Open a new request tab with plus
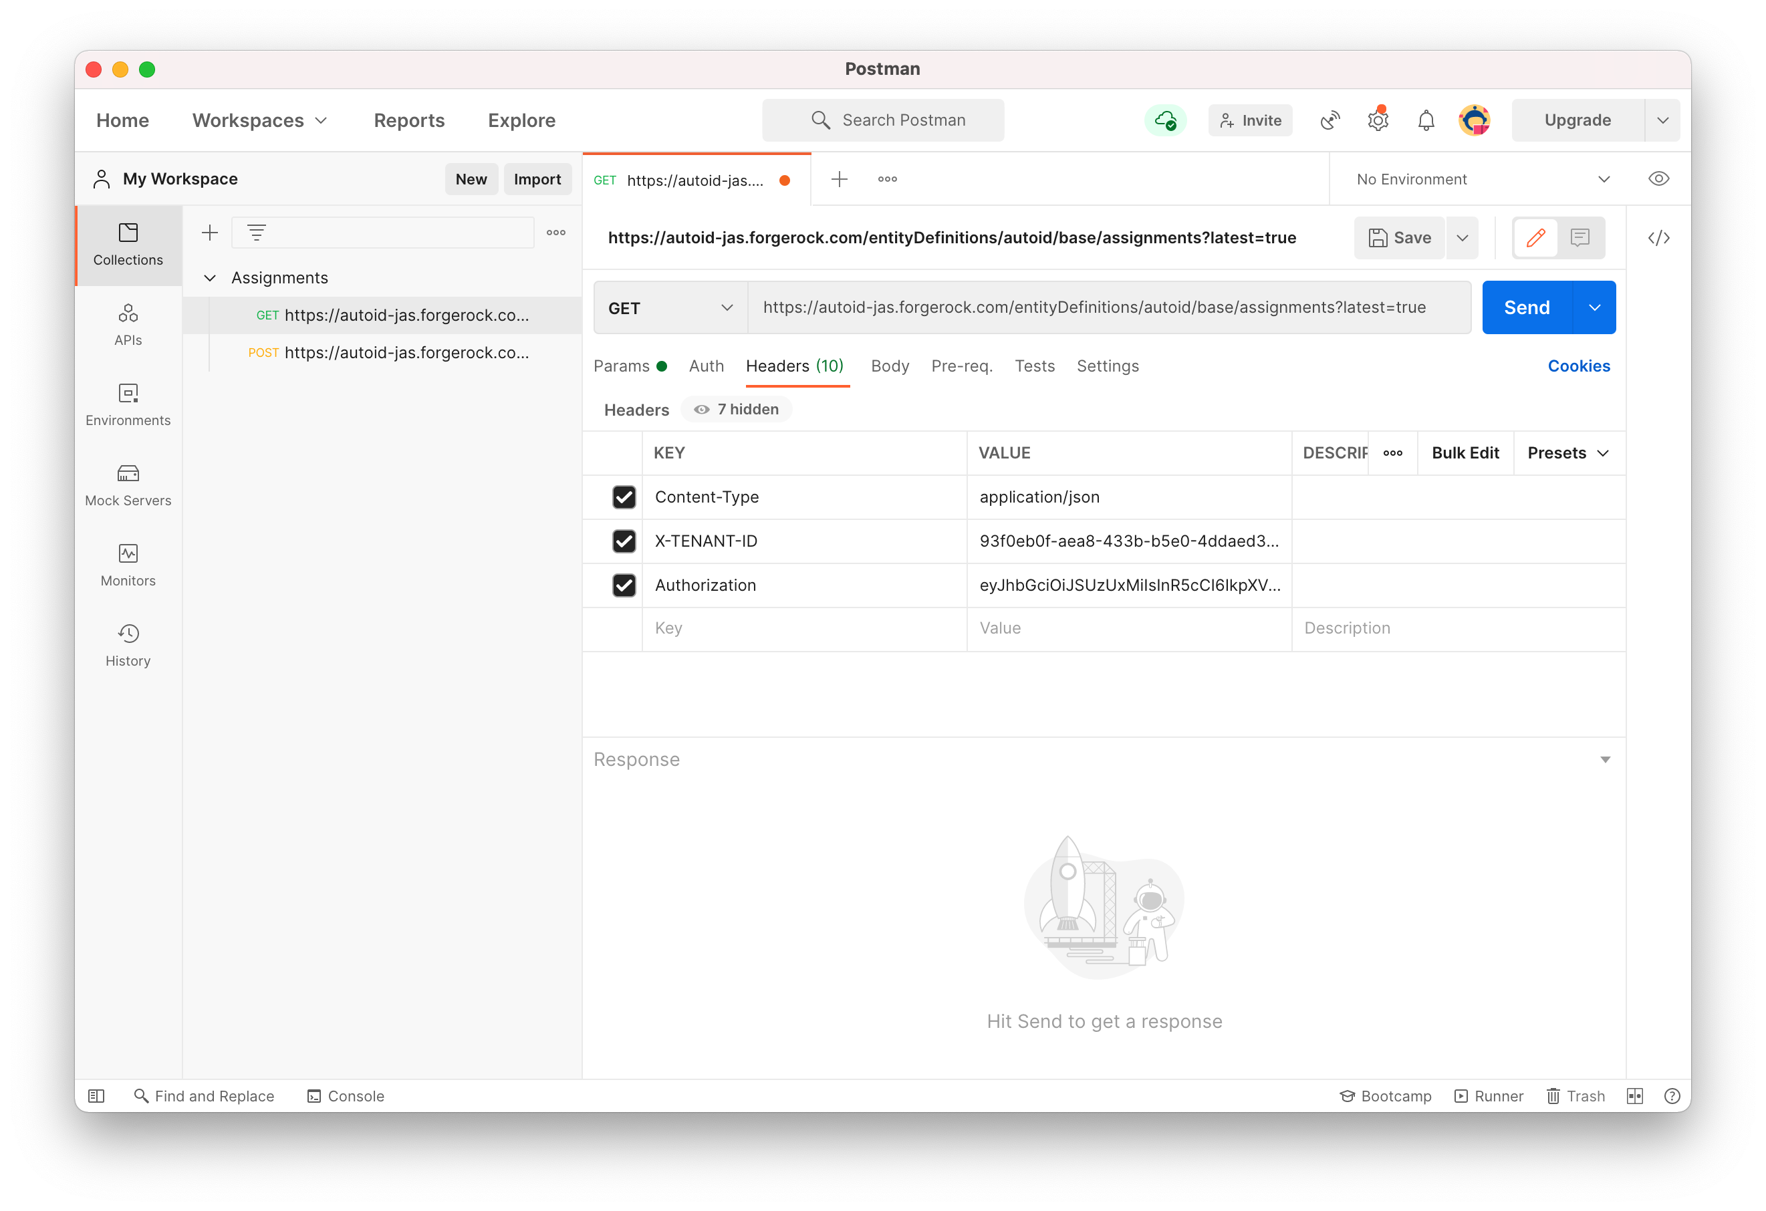 [839, 179]
